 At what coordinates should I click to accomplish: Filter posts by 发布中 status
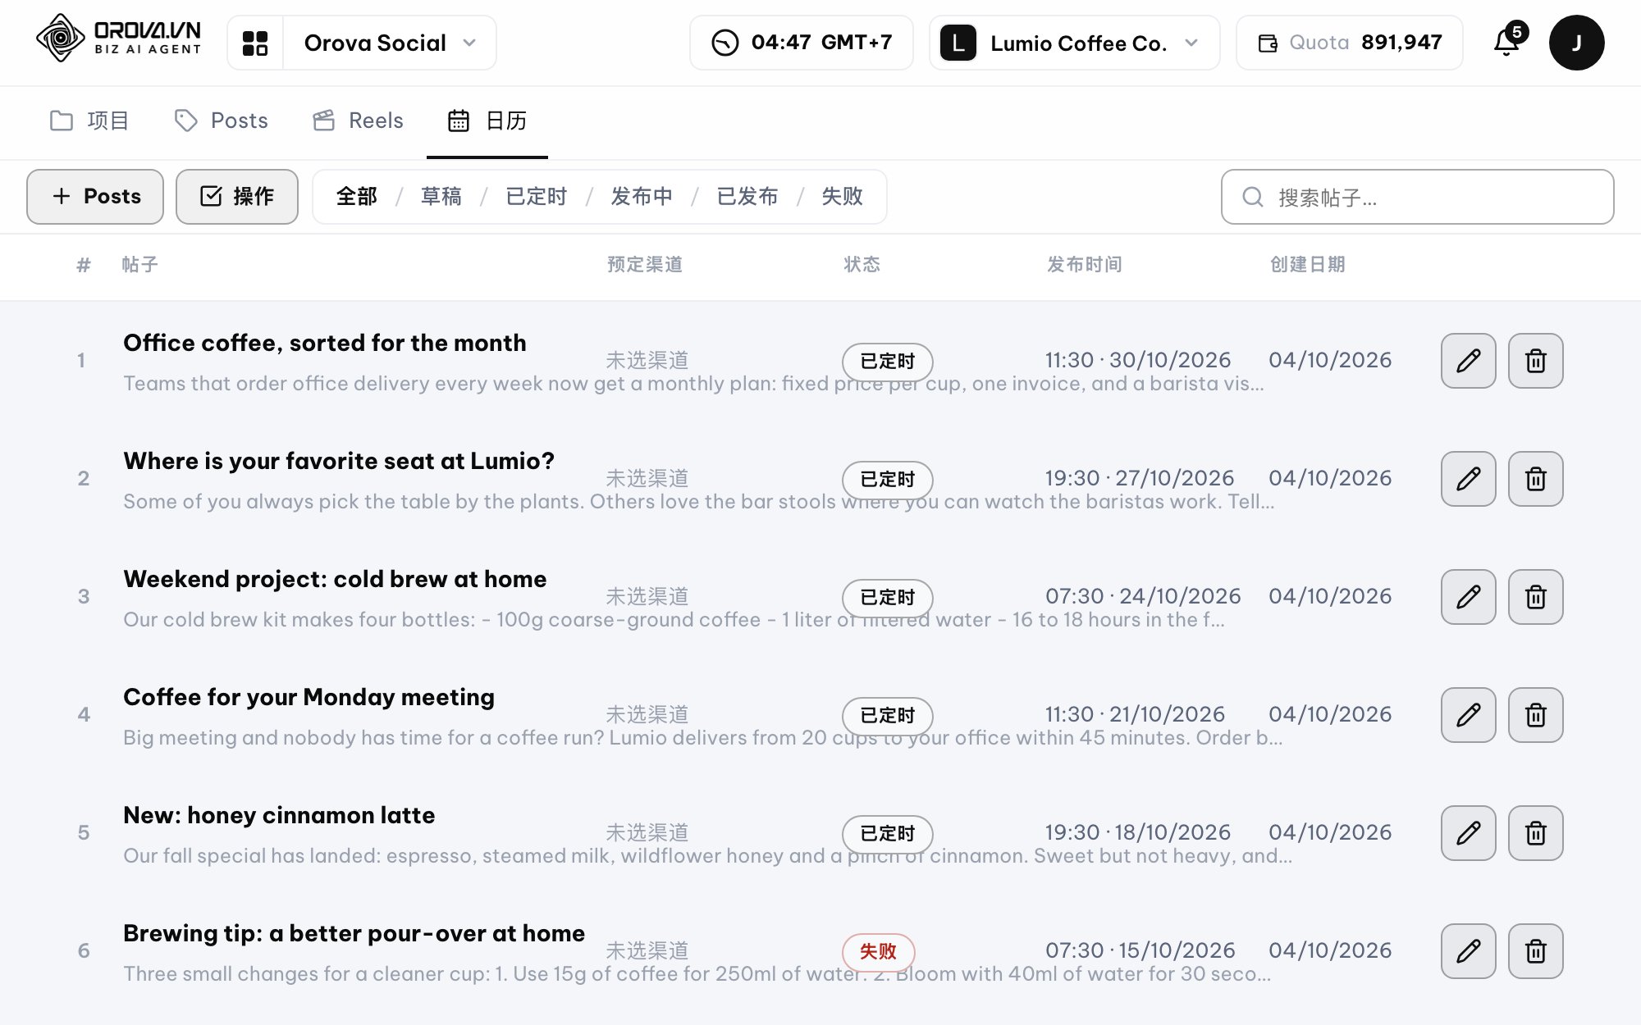(642, 197)
